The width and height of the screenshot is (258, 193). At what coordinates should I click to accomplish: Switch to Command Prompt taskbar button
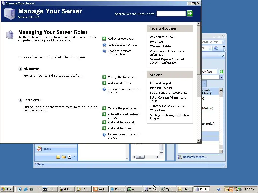click(50, 189)
